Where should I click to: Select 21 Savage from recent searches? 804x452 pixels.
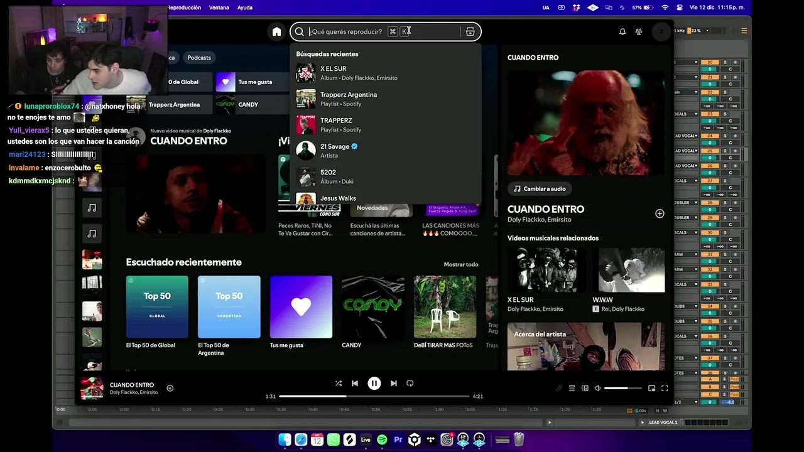386,151
